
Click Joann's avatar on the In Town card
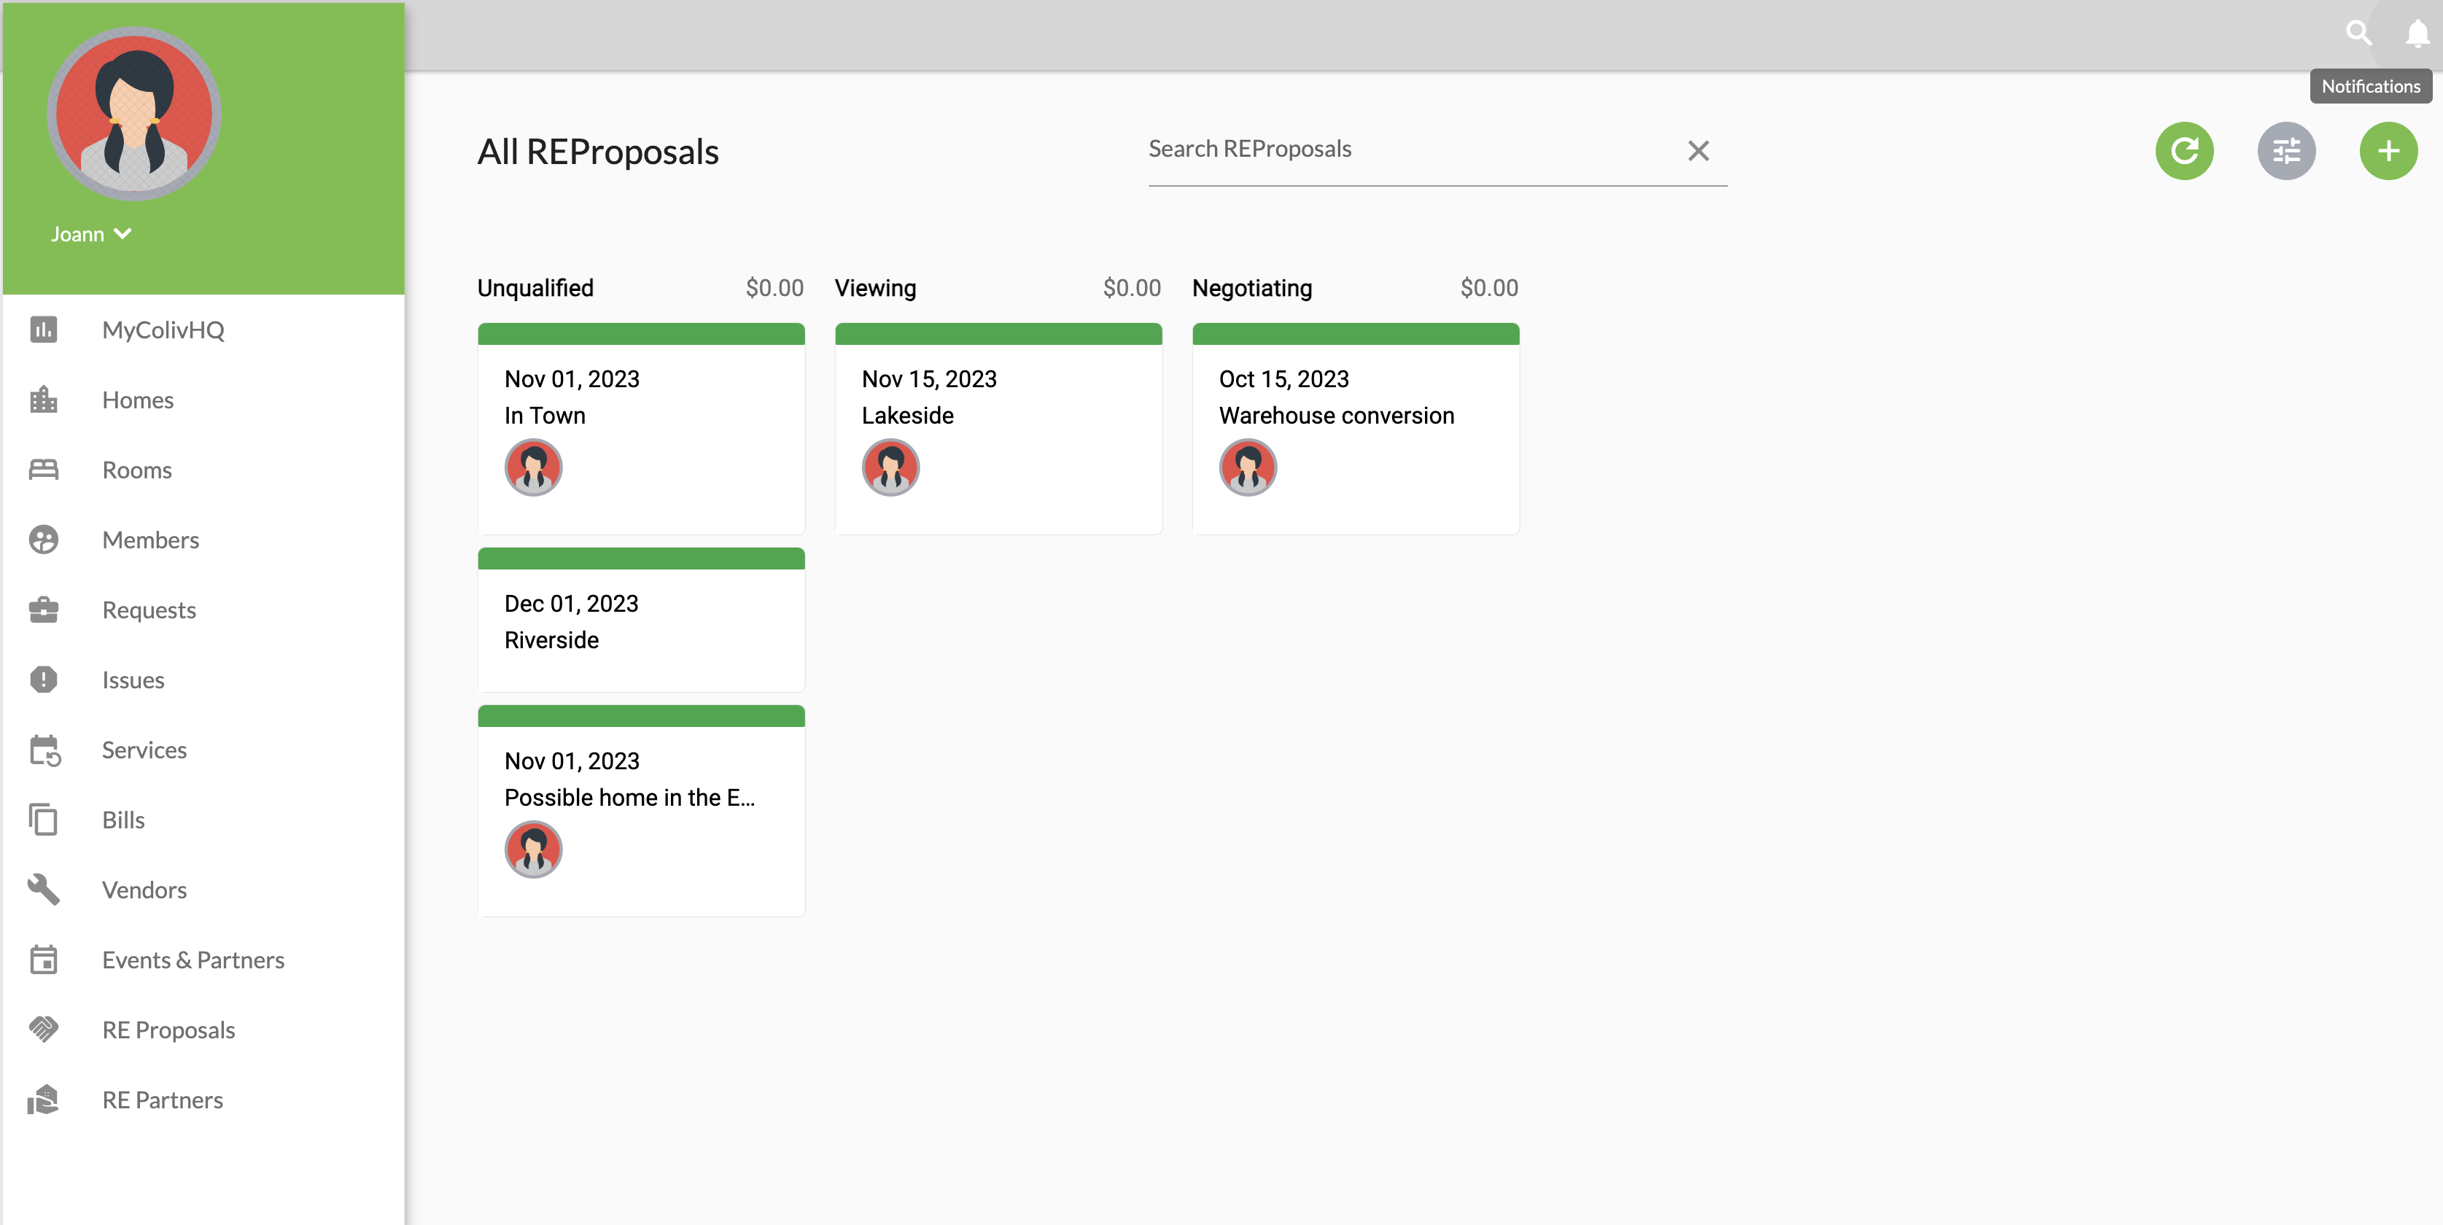click(533, 467)
